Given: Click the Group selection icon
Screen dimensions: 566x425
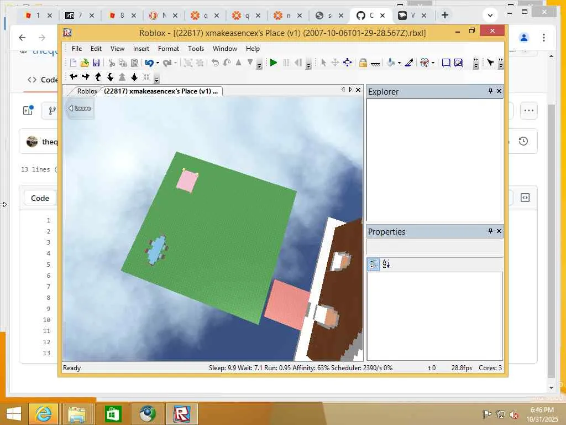Looking at the screenshot, I should pyautogui.click(x=188, y=63).
